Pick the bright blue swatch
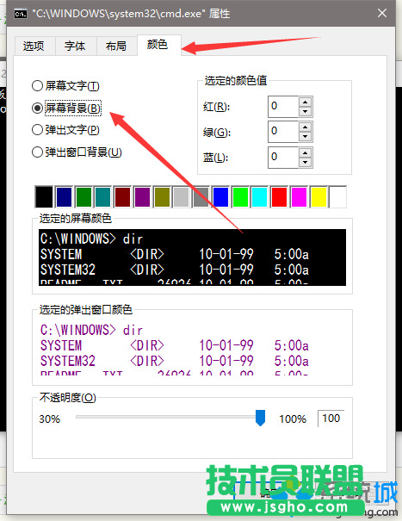402x521 pixels. pyautogui.click(x=220, y=197)
